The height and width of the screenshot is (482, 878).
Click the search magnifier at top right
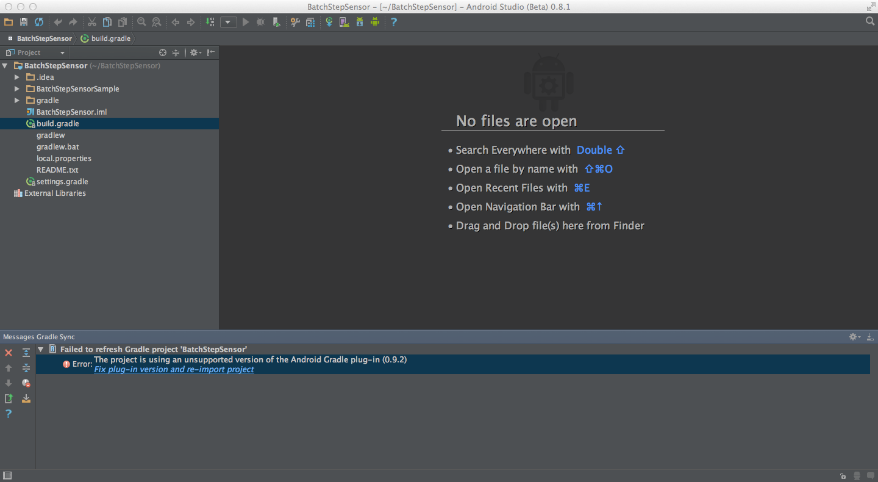click(x=870, y=21)
